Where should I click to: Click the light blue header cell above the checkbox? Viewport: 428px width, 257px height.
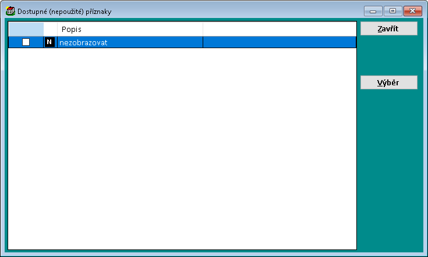26,29
